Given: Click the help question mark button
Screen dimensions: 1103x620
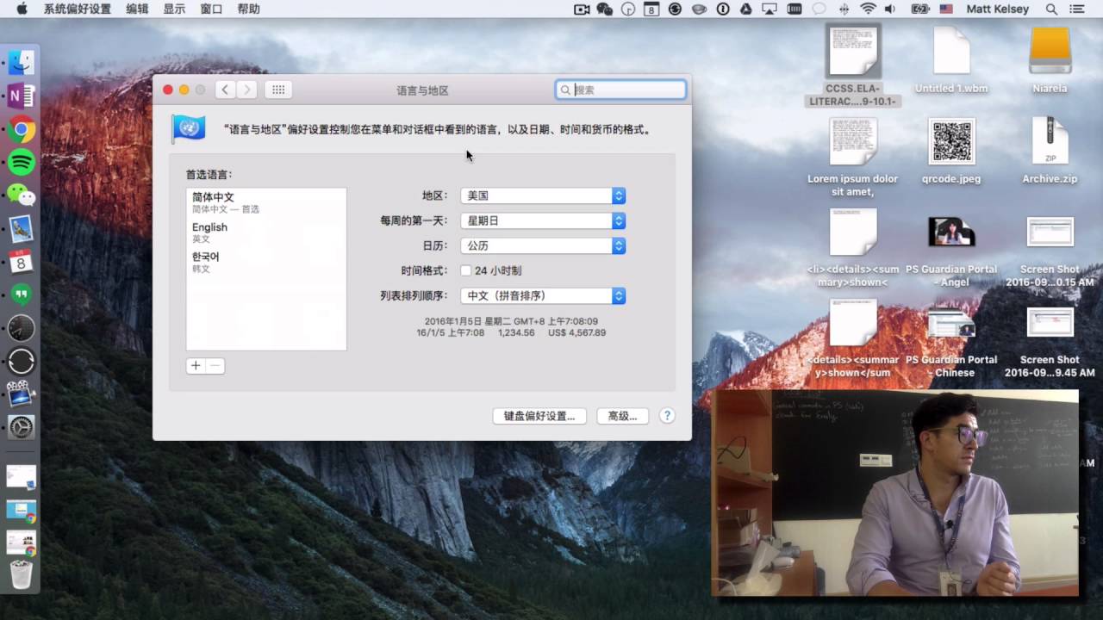Looking at the screenshot, I should 667,415.
